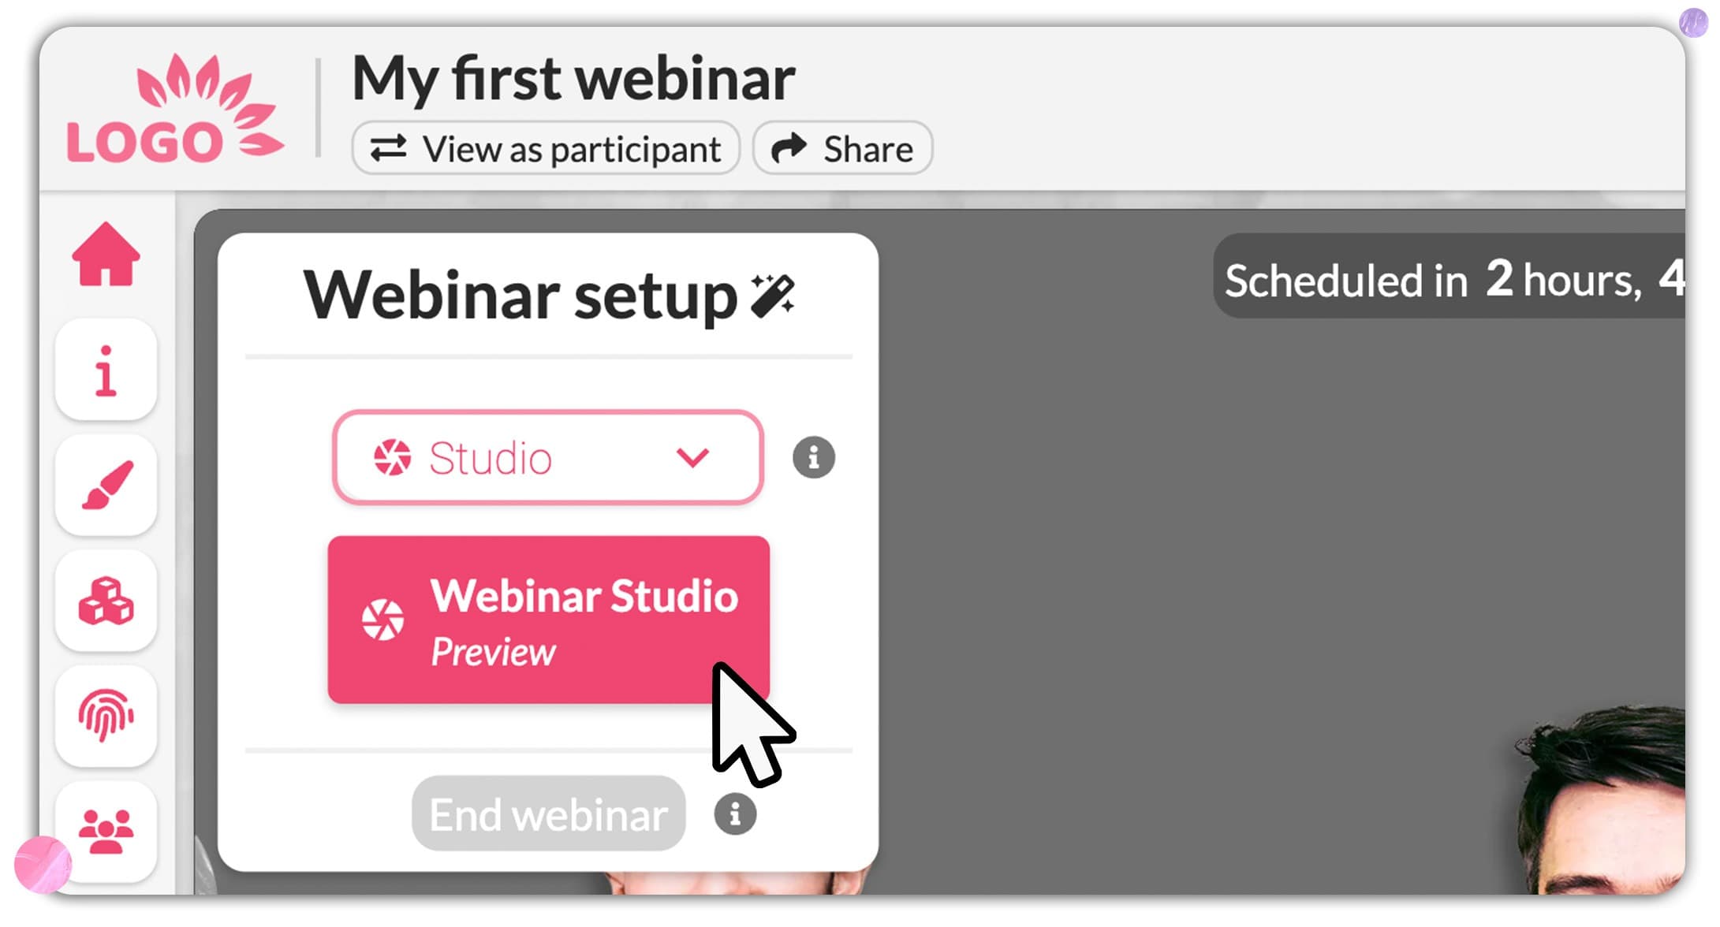The width and height of the screenshot is (1720, 927).
Task: Click the End webinar button
Action: pos(547,813)
